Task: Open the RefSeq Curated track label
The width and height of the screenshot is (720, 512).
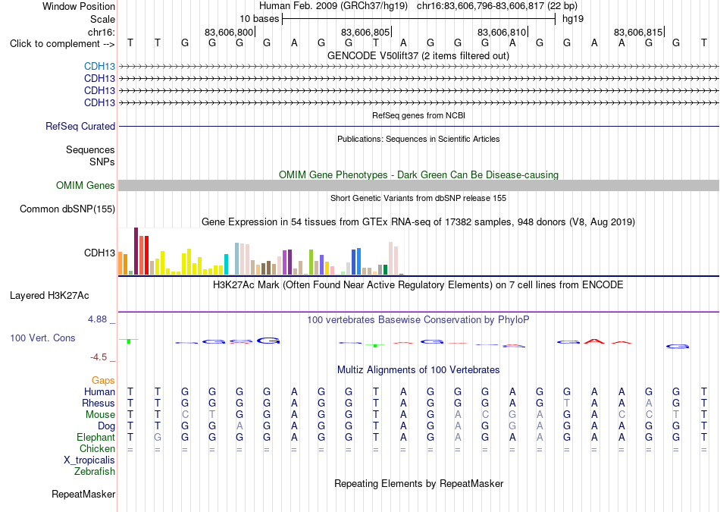Action: [x=80, y=127]
